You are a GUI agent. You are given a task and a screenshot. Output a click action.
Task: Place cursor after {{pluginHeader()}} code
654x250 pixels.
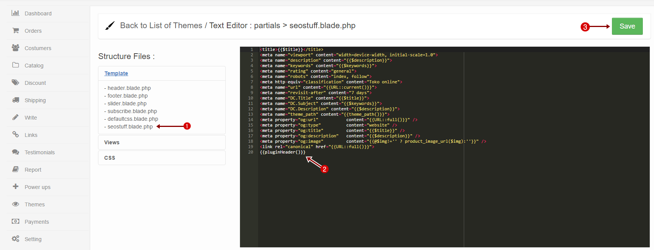pyautogui.click(x=306, y=152)
